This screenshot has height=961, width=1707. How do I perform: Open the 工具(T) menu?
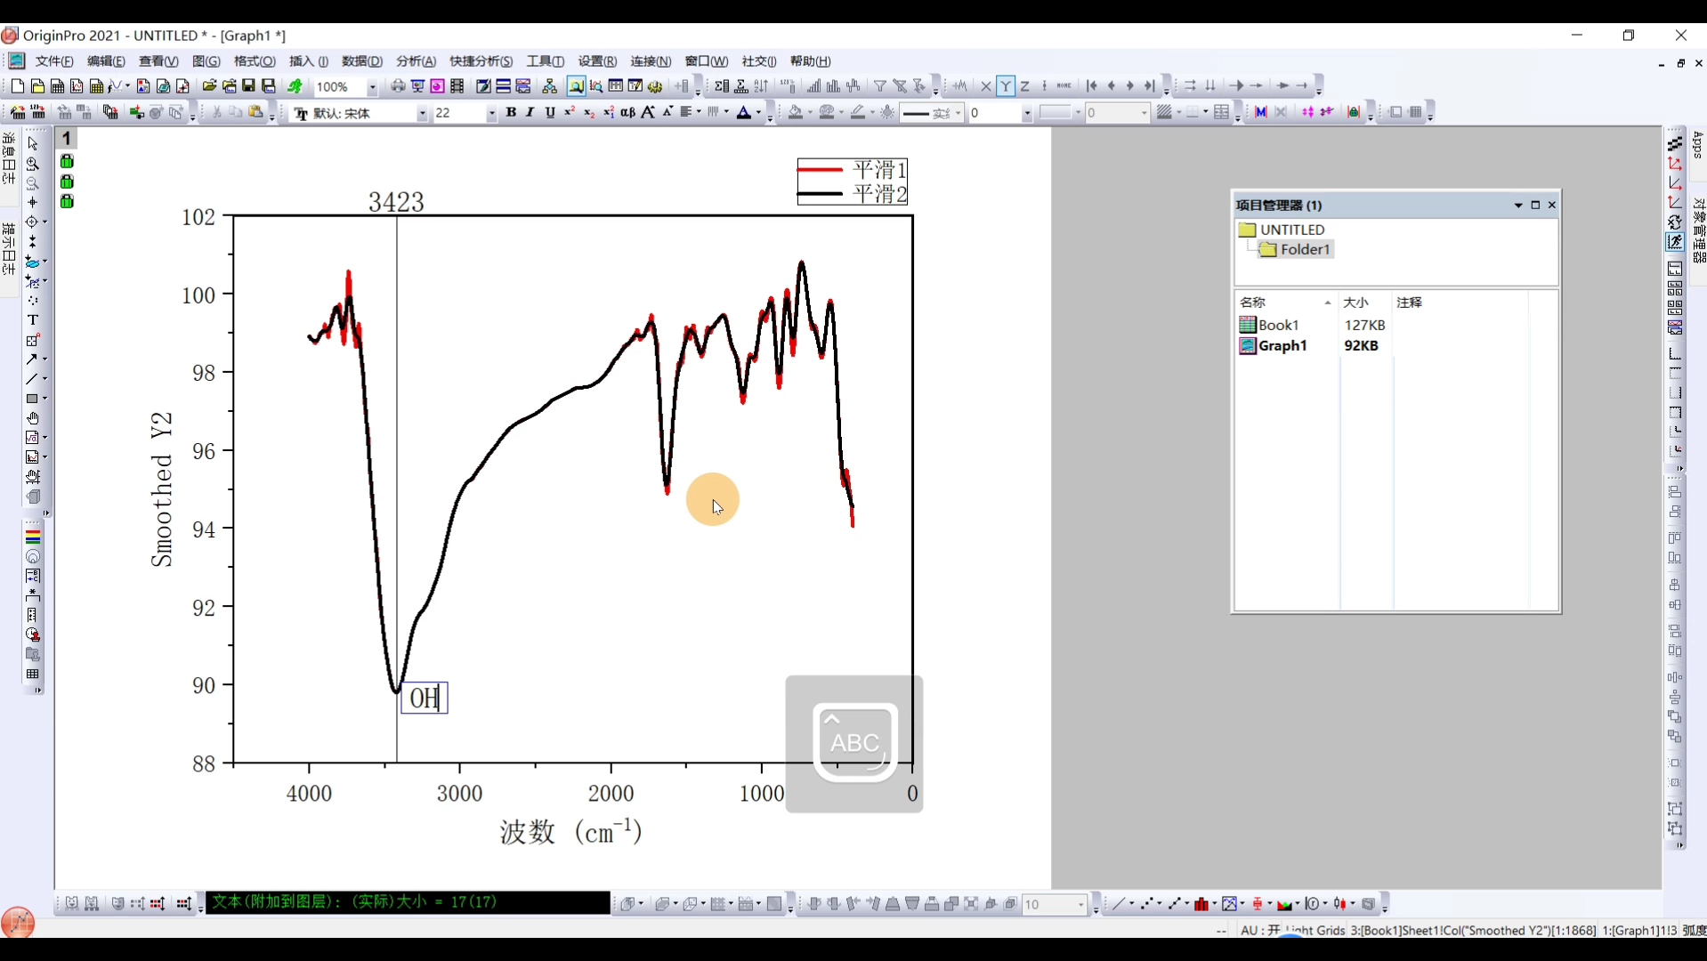tap(546, 61)
